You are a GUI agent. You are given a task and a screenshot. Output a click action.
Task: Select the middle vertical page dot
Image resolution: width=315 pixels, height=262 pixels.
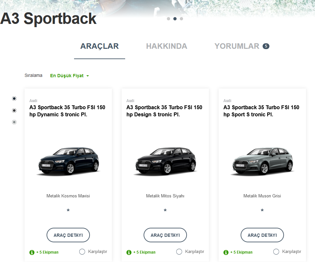(x=14, y=110)
